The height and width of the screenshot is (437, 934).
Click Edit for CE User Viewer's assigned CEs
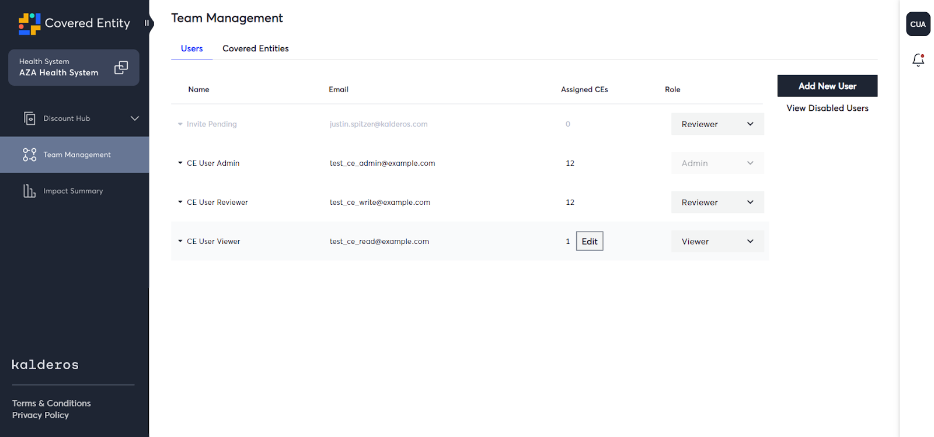[x=590, y=242]
